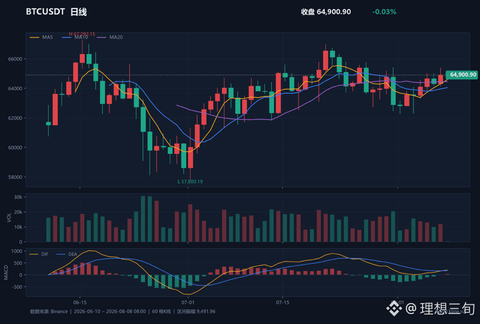This screenshot has width=480, height=324.
Task: Click the 60000 price axis label
Action: click(15, 147)
